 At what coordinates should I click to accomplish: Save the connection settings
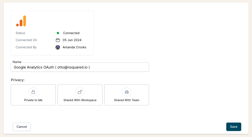234,127
